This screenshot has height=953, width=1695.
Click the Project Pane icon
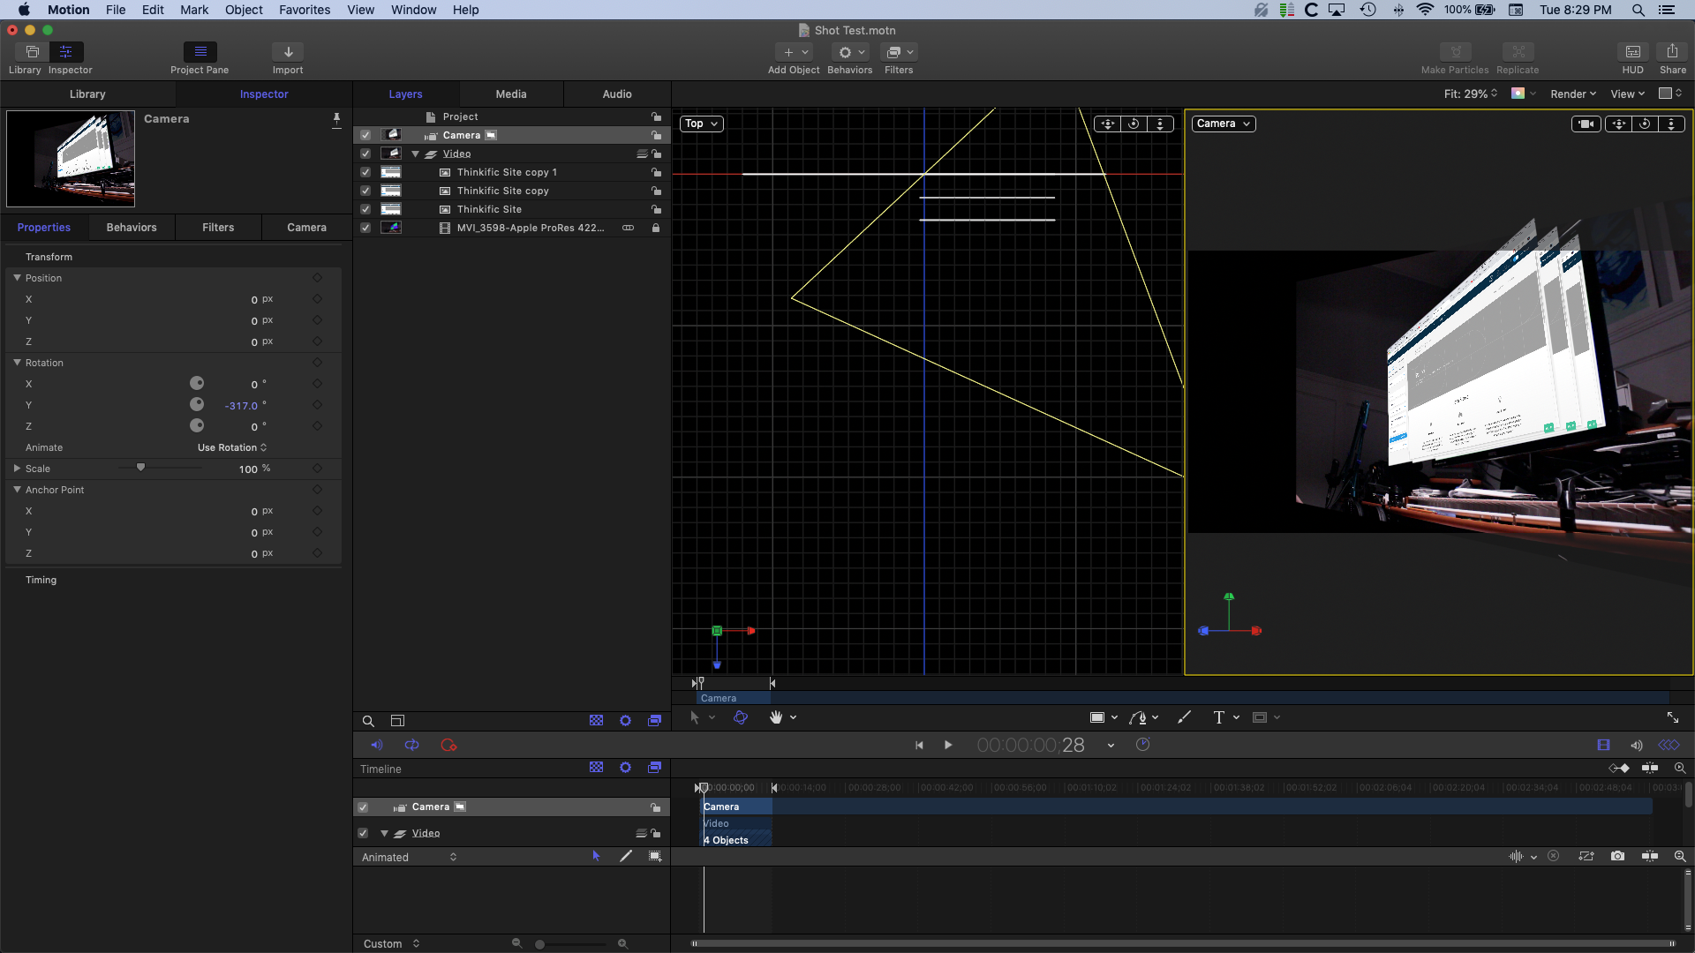pyautogui.click(x=200, y=52)
